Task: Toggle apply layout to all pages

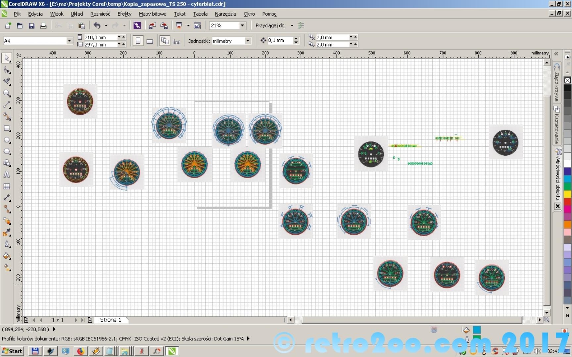Action: [165, 41]
